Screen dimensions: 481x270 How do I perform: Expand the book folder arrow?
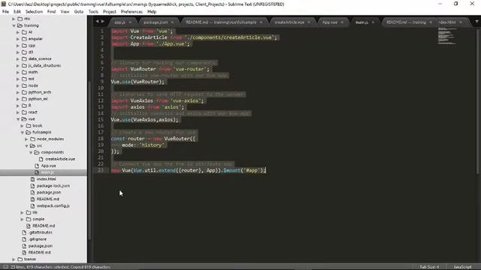[x=23, y=125]
